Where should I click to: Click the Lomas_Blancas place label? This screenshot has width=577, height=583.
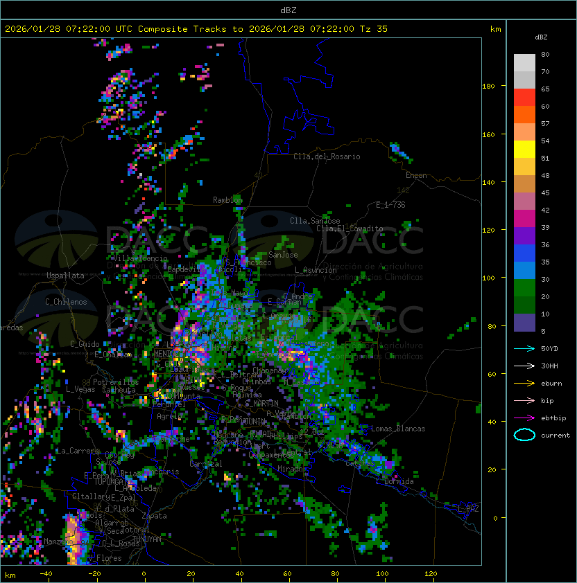[x=398, y=429]
